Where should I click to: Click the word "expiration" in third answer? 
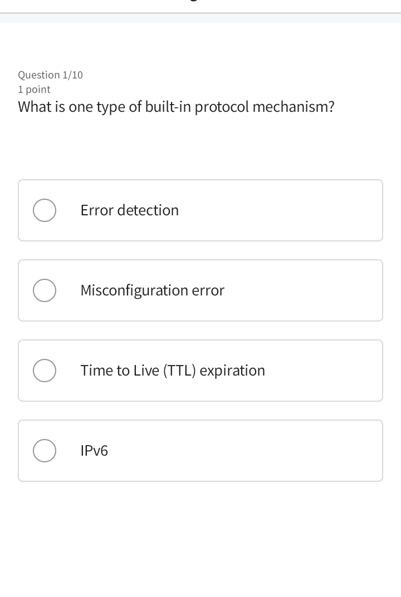pyautogui.click(x=232, y=371)
